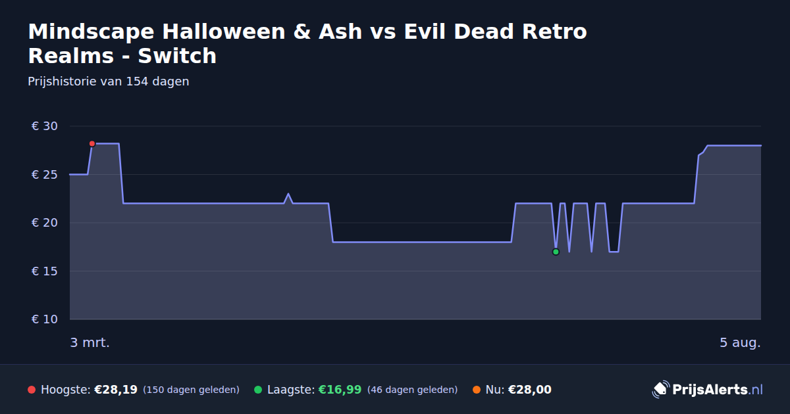
Task: Click the € 30 y-axis label
Action: click(45, 126)
